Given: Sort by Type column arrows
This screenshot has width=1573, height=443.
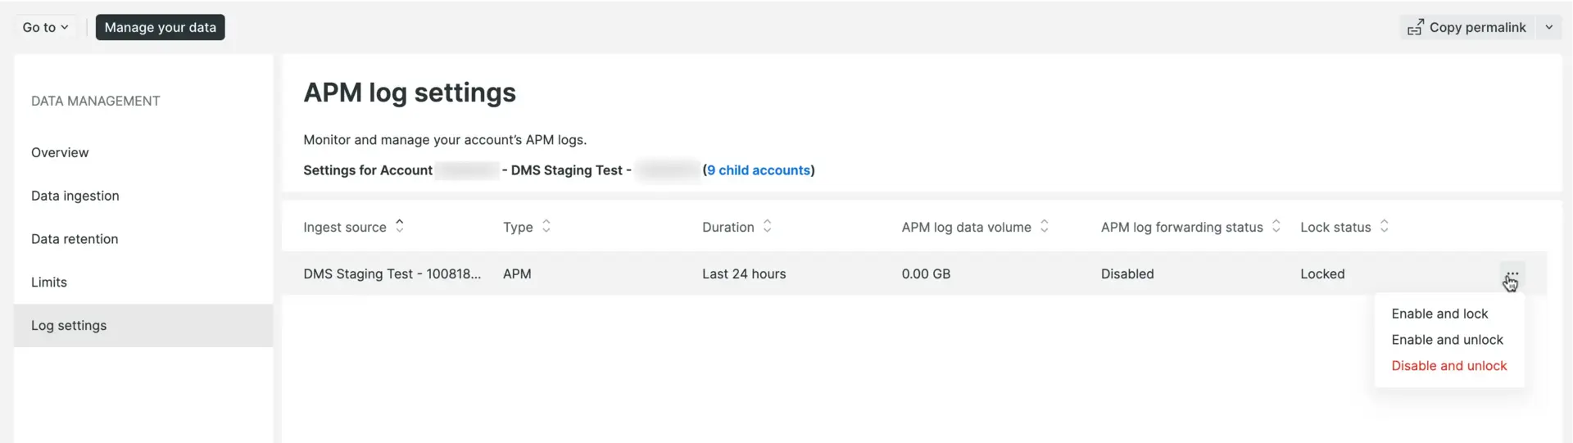Looking at the screenshot, I should click(x=546, y=226).
